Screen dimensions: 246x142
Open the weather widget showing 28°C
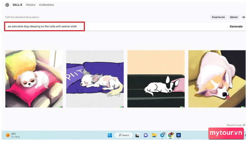[x=13, y=135]
